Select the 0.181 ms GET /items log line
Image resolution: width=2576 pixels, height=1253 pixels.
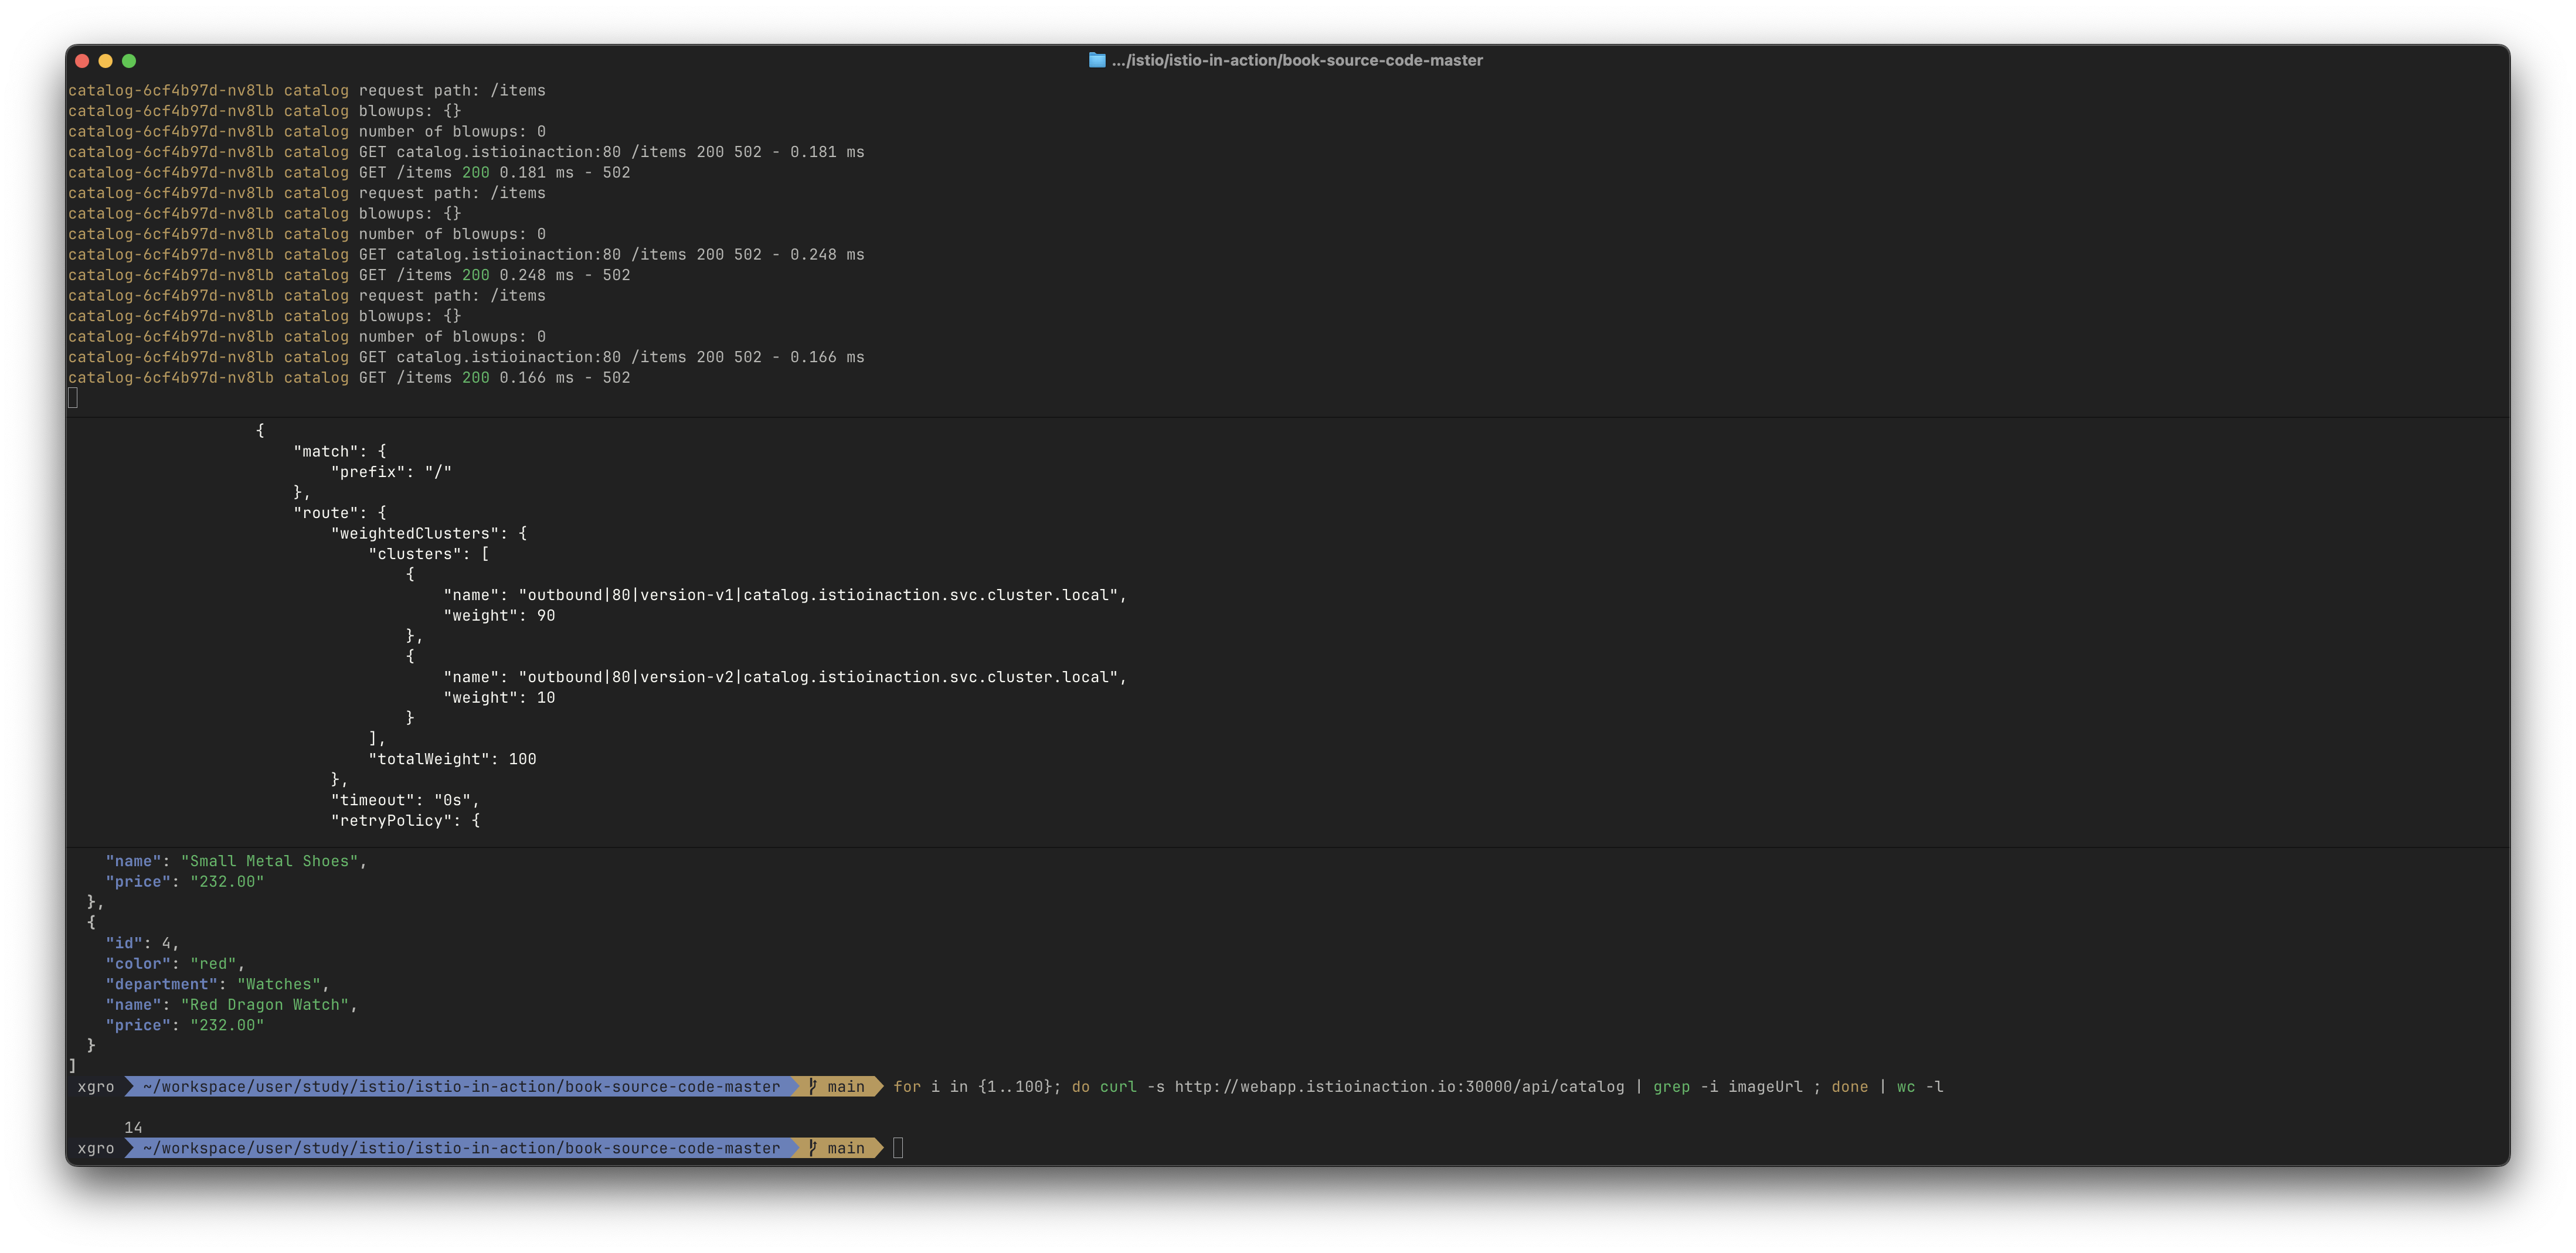[349, 173]
